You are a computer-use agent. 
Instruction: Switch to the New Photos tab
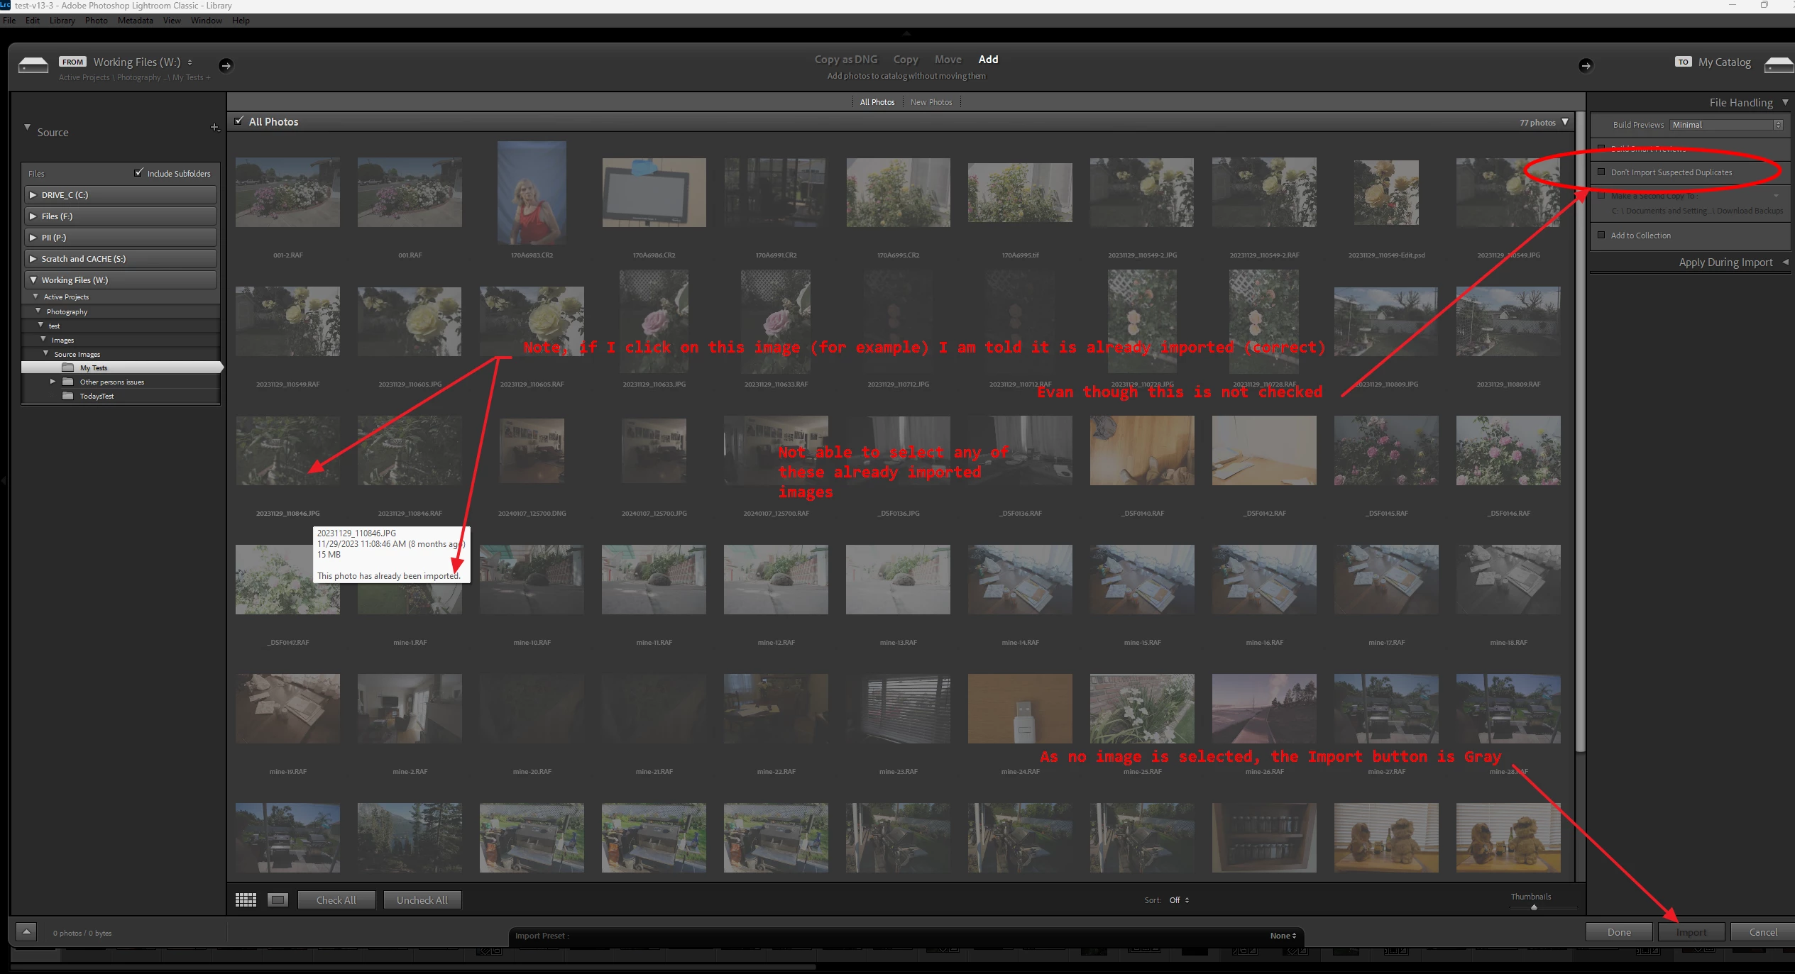tap(931, 102)
